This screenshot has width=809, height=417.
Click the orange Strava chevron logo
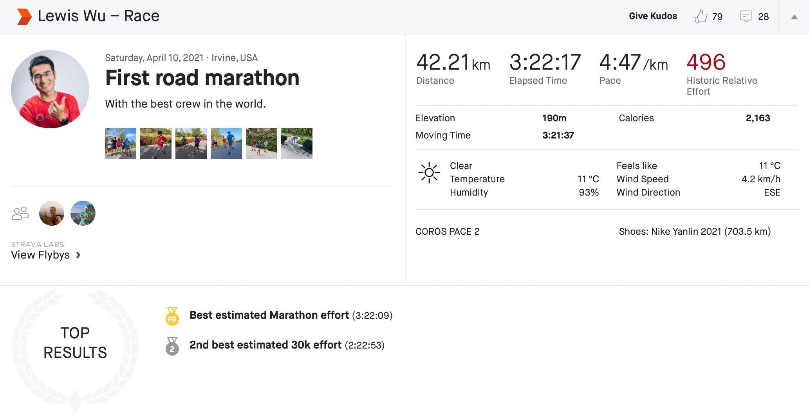coord(24,17)
